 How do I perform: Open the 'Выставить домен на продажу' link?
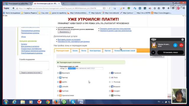[69, 39]
